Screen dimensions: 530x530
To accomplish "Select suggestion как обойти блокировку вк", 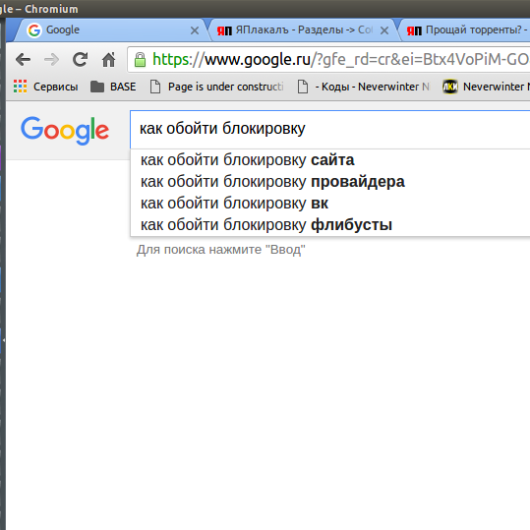I will 330,204.
